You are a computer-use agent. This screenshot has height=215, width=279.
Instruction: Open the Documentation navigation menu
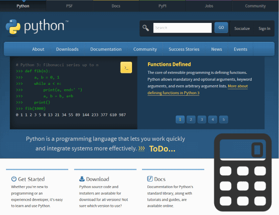tap(106, 49)
